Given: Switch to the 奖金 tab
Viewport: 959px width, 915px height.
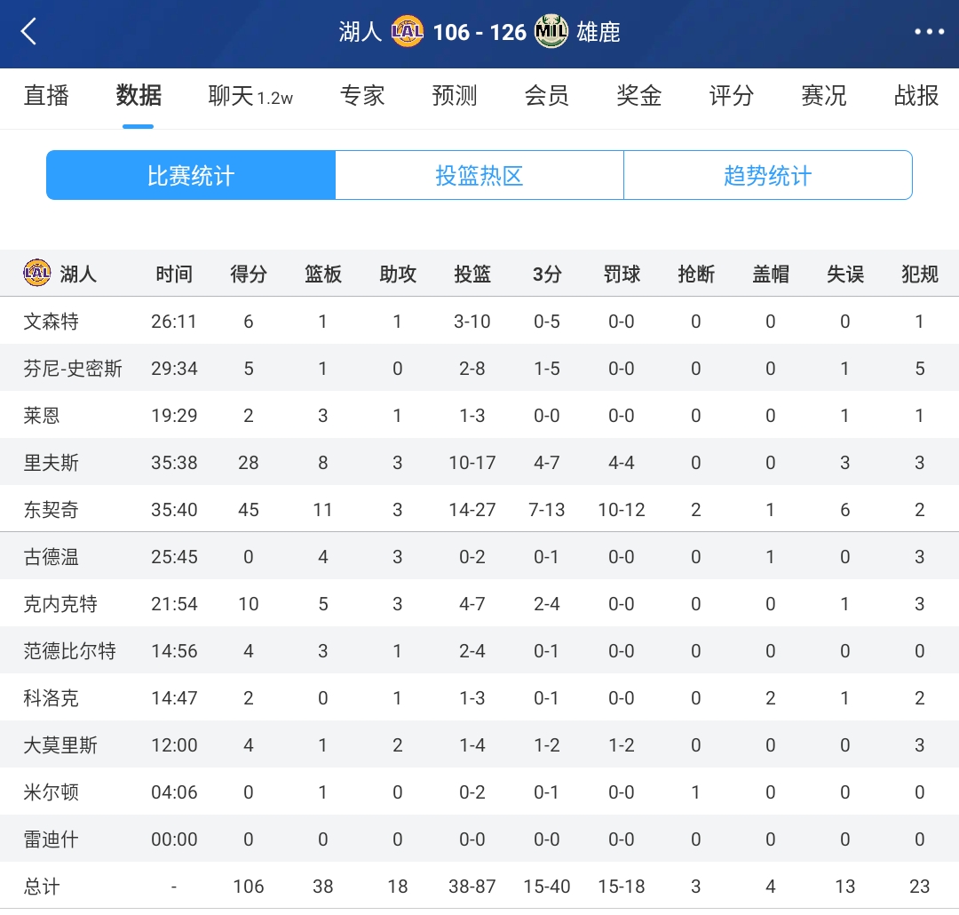Looking at the screenshot, I should pyautogui.click(x=639, y=96).
